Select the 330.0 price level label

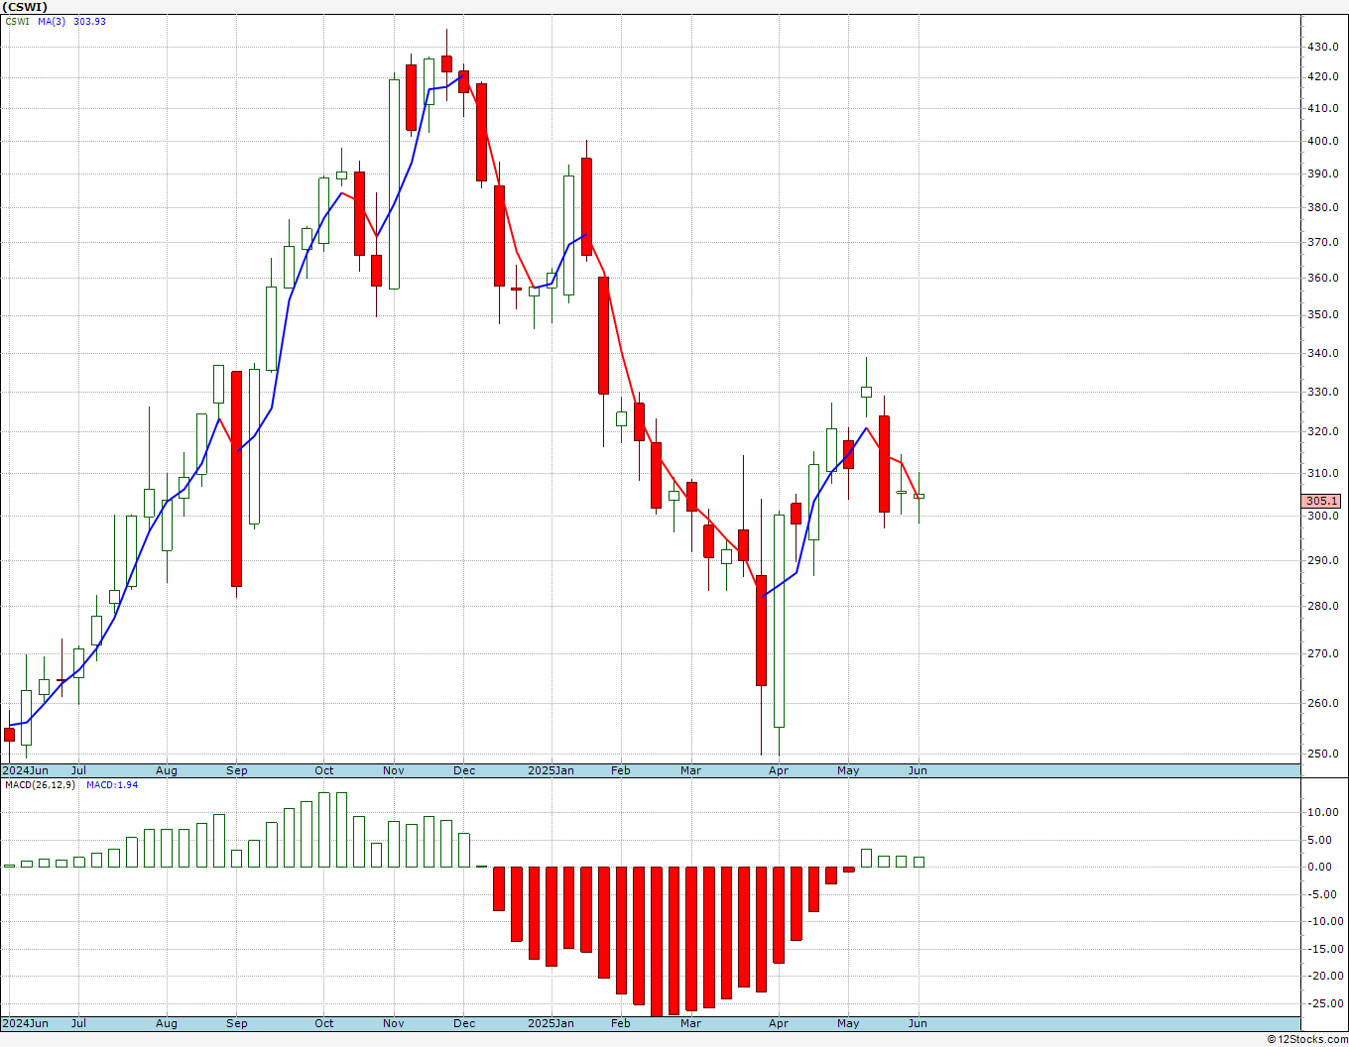(x=1323, y=393)
